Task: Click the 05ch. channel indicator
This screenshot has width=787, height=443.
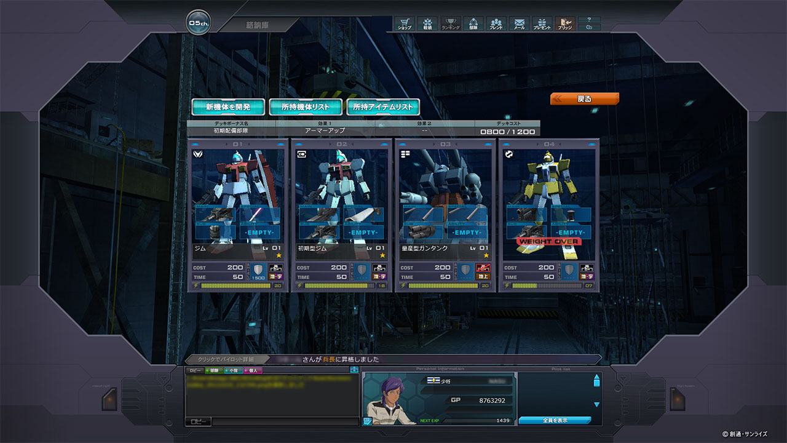Action: click(199, 23)
